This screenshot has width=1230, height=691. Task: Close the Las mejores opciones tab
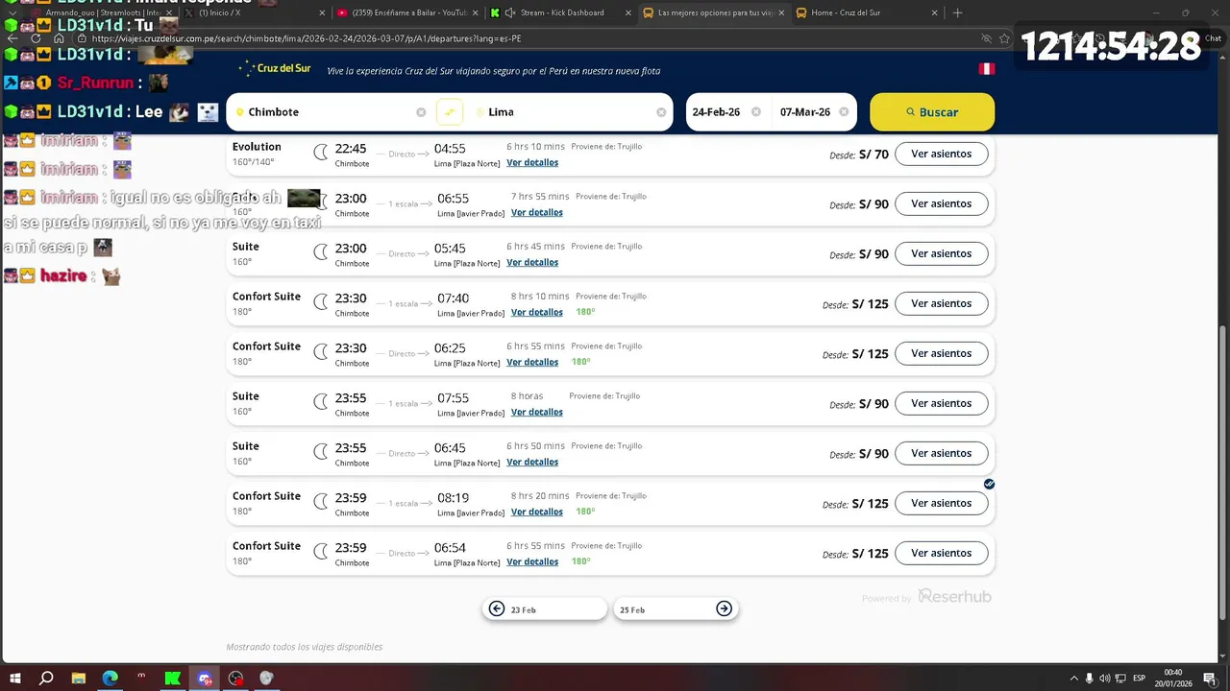tap(779, 12)
